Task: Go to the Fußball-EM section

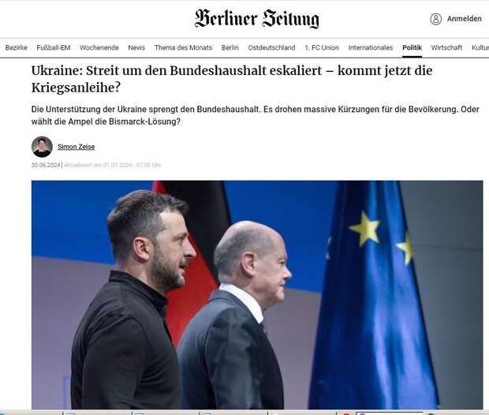Action: click(x=54, y=48)
